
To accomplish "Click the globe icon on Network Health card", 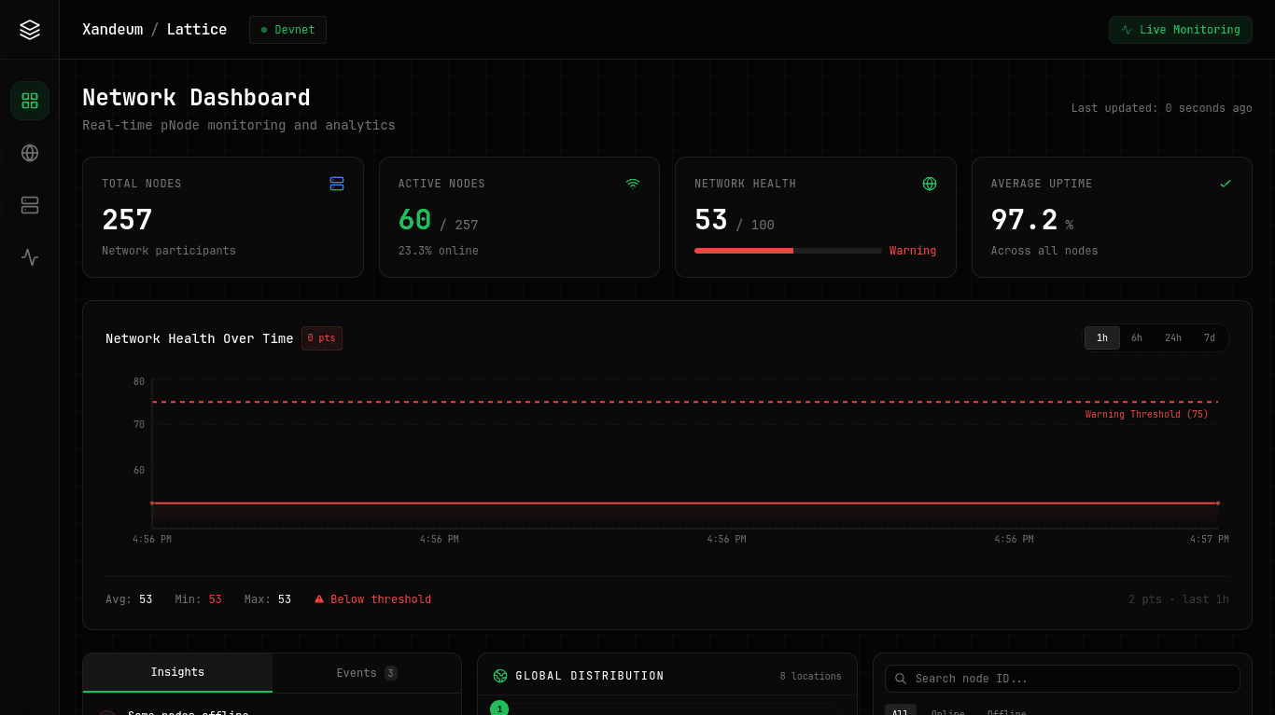I will click(930, 184).
